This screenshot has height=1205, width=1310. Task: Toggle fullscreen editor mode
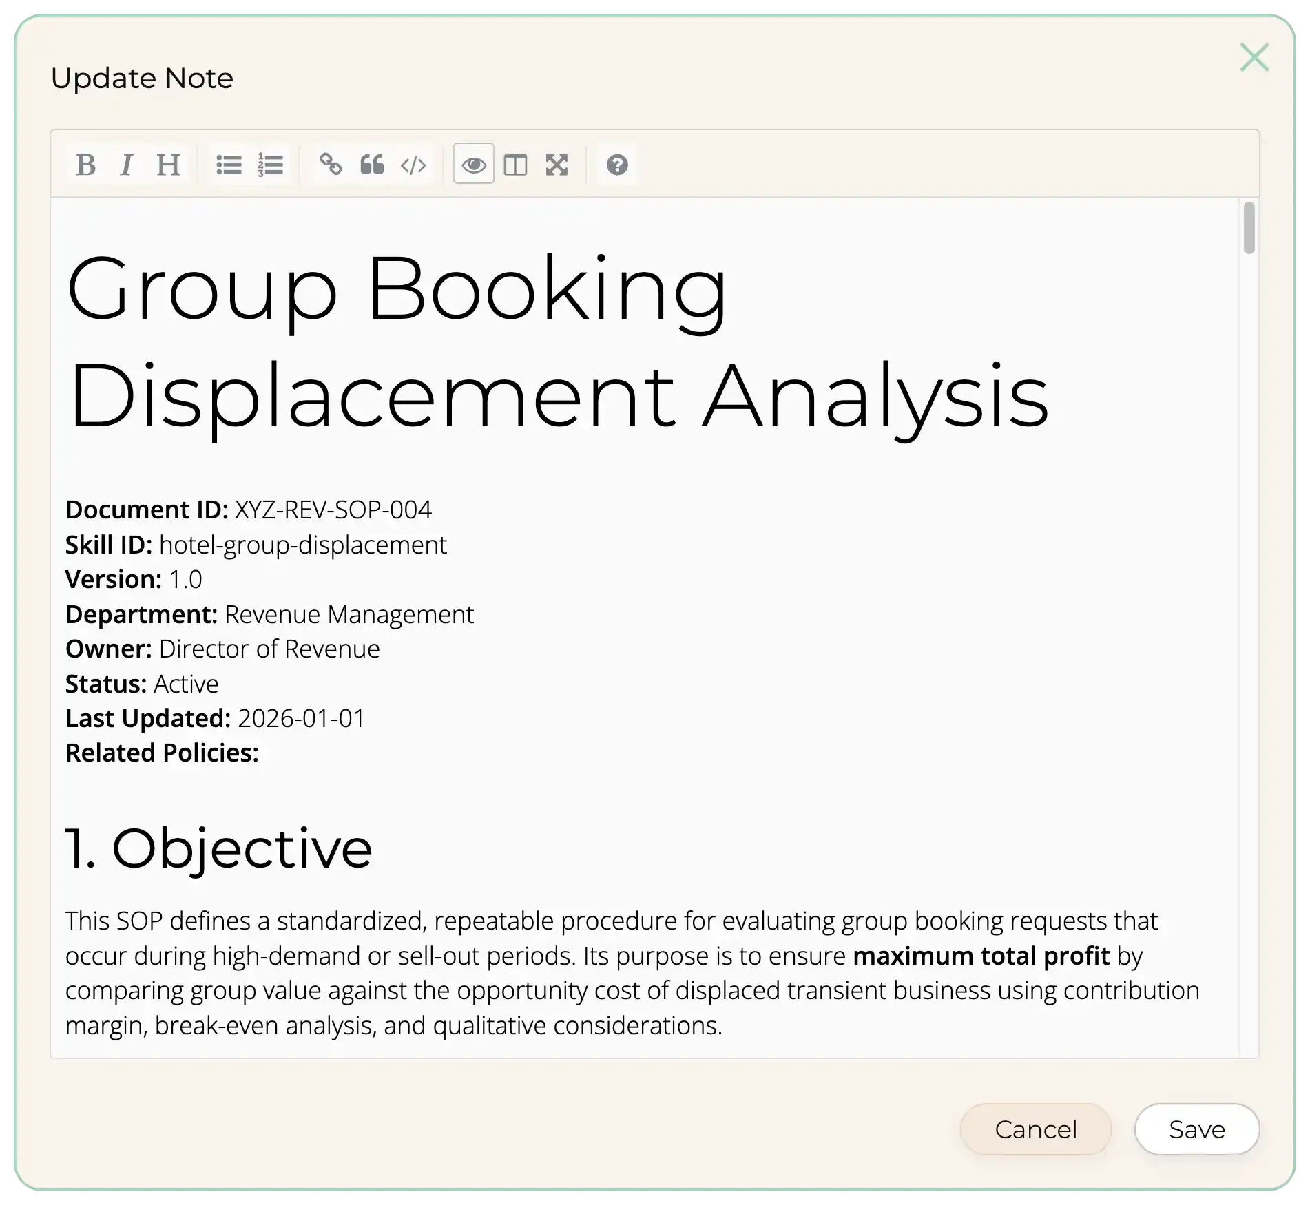pos(557,165)
